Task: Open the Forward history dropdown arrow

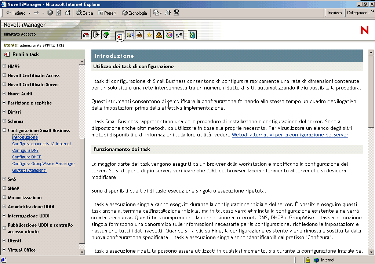Action: point(43,13)
